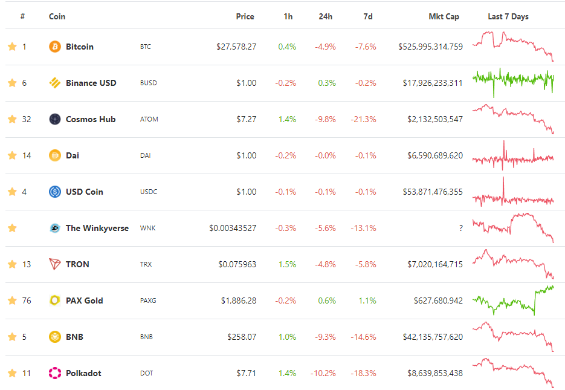The image size is (565, 390).
Task: Open USD Coin's 7-day sparkline chart
Action: 513,192
